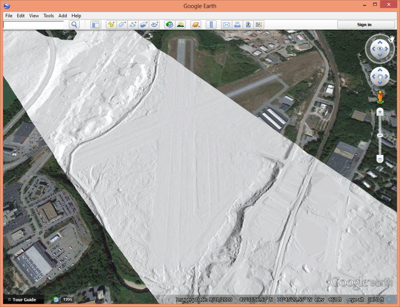View in Google Maps icon
Image resolution: width=400 pixels, height=307 pixels.
259,25
